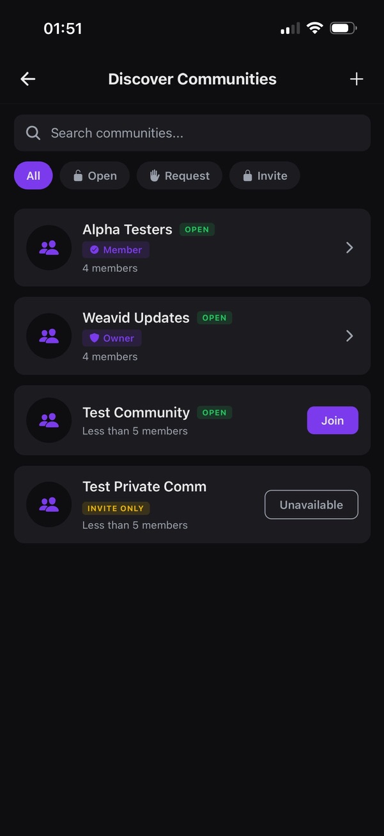Viewport: 384px width, 836px height.
Task: Tap the INVITE ONLY tag on Test Private Comm
Action: click(x=116, y=508)
